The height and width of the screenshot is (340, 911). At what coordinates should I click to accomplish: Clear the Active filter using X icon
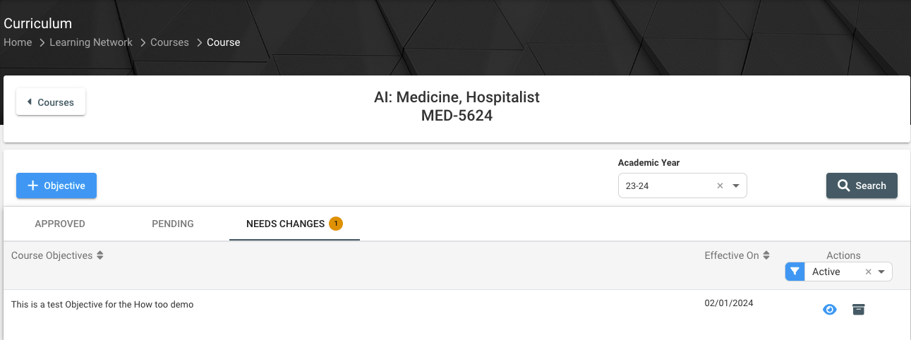pos(869,272)
